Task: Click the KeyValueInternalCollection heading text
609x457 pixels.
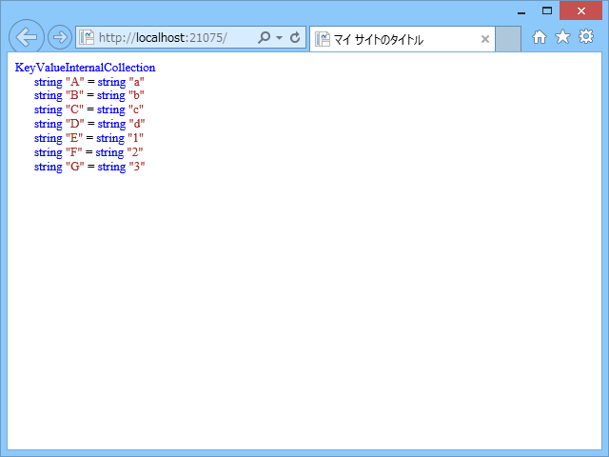Action: 85,68
